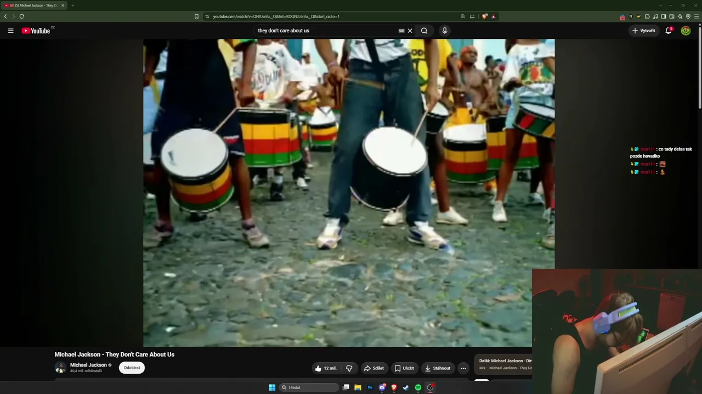The height and width of the screenshot is (394, 702).
Task: Click the taskbar Hledat search box
Action: pyautogui.click(x=310, y=387)
